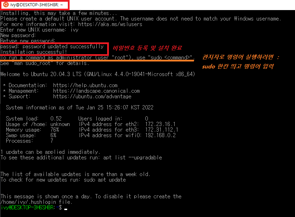Click Users logged in value 0
This screenshot has width=295, height=217.
point(146,119)
